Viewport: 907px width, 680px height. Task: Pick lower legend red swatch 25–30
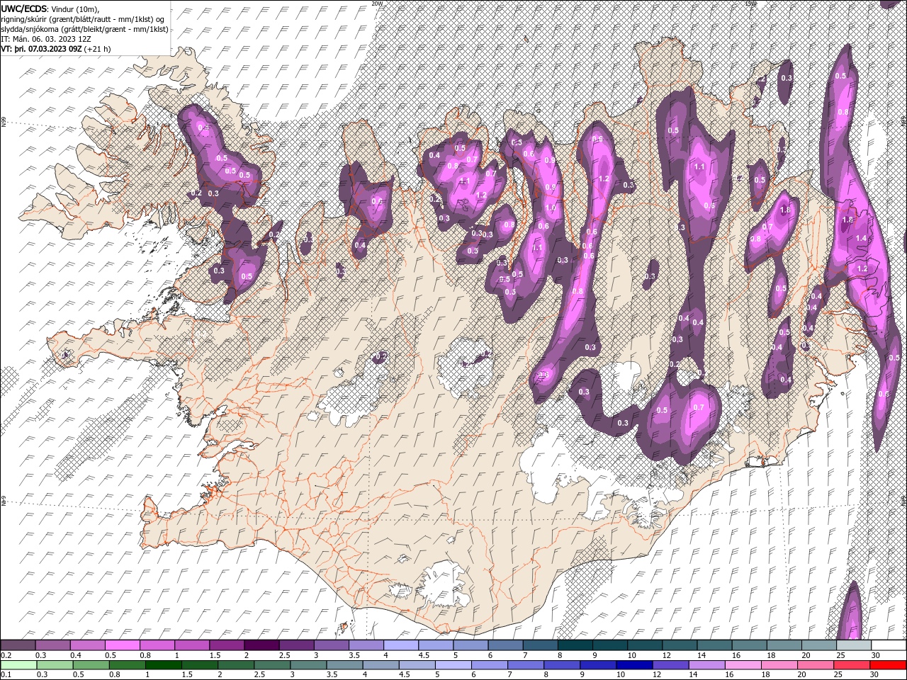click(x=852, y=665)
